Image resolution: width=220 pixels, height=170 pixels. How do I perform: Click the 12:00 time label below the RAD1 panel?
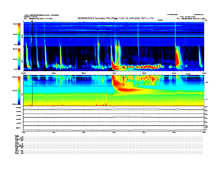[x=114, y=73]
